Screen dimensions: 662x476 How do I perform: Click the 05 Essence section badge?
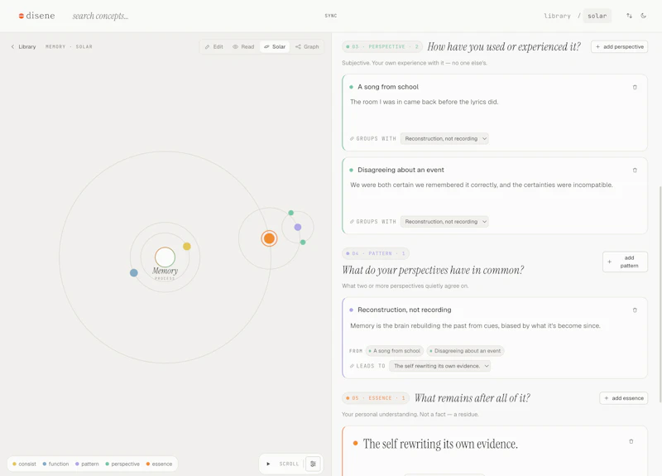(376, 398)
